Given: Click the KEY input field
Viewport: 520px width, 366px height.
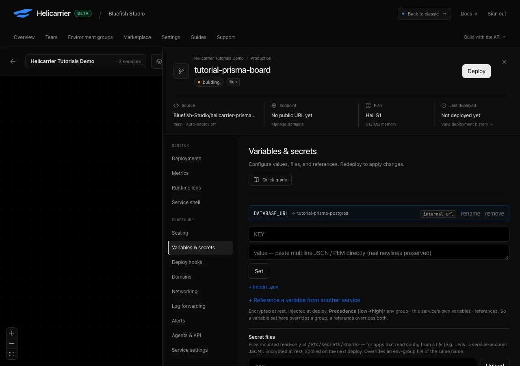Looking at the screenshot, I should coord(379,234).
